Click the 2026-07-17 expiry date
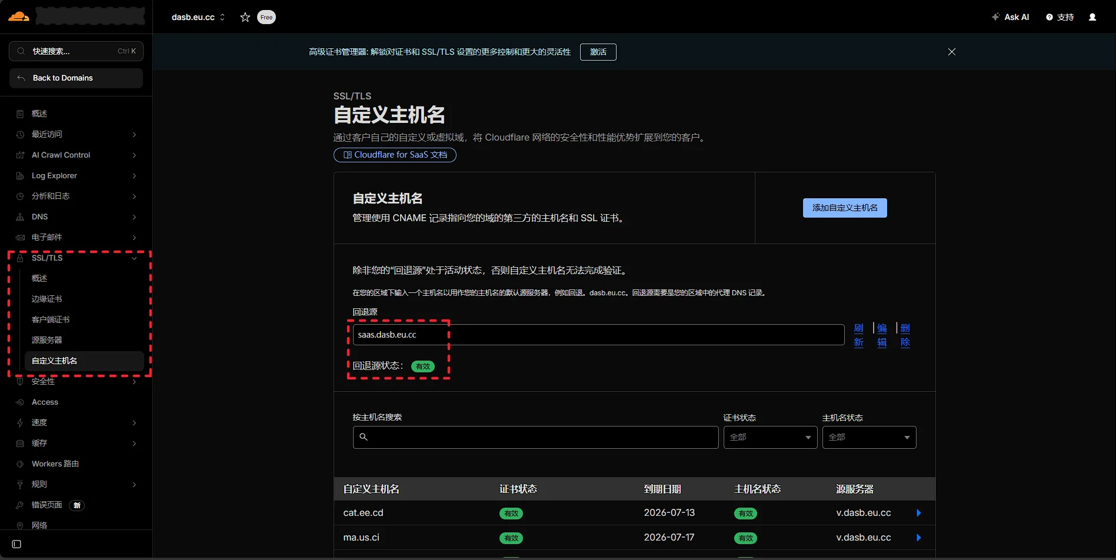Screen dimensions: 1116x560 669,538
